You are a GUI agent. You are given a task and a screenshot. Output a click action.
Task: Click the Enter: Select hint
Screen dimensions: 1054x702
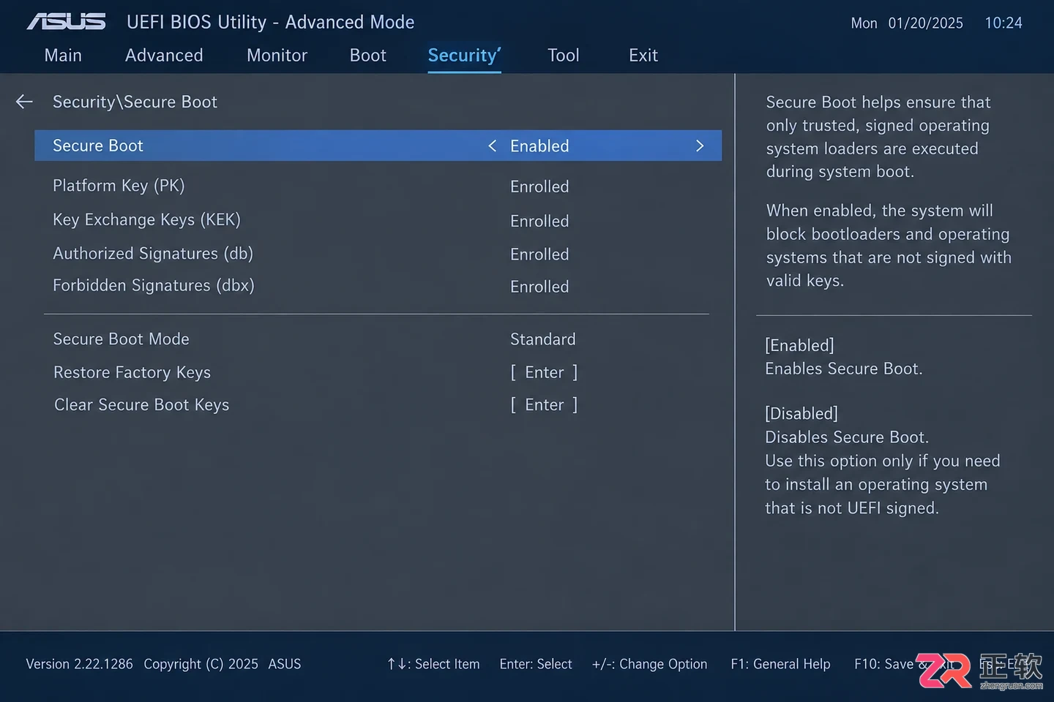coord(536,664)
